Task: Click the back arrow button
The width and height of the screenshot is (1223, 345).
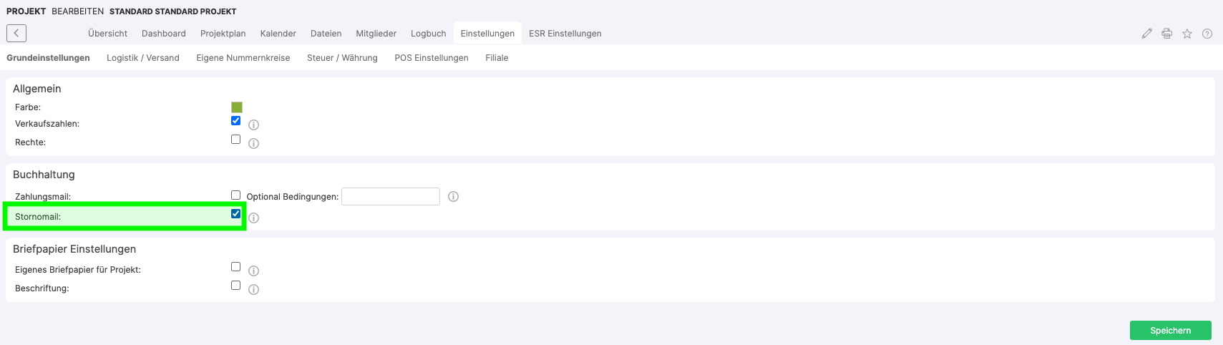Action: tap(16, 33)
